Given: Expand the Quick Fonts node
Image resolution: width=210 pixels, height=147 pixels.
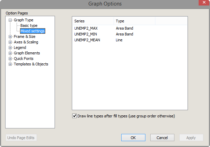Looking at the screenshot, I should (10, 59).
